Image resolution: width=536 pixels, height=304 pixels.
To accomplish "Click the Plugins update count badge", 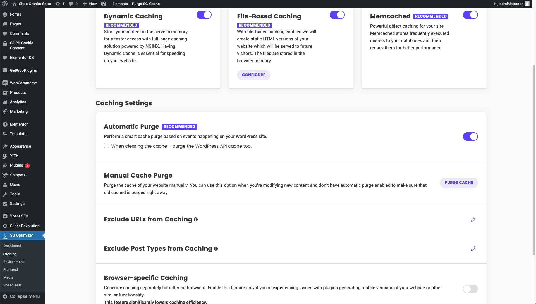I will point(27,166).
